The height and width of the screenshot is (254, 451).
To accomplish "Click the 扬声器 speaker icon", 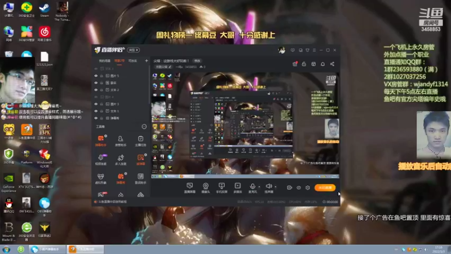I will click(269, 186).
